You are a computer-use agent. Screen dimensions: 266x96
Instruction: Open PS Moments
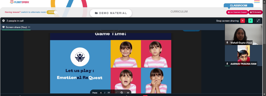(255, 12)
